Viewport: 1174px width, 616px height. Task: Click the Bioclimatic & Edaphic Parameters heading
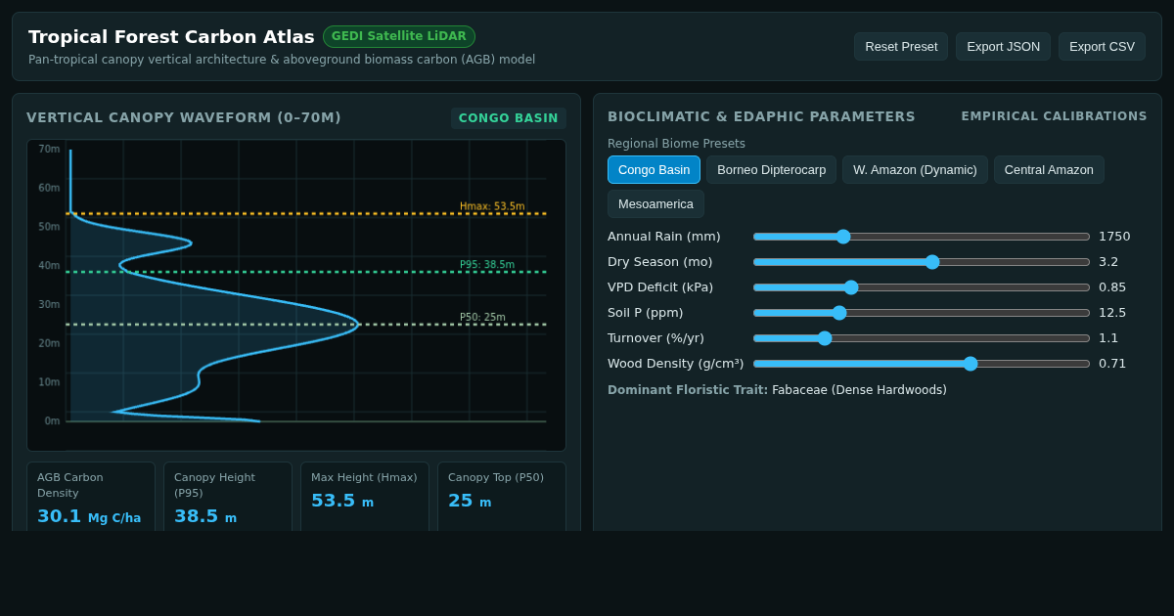pyautogui.click(x=761, y=116)
